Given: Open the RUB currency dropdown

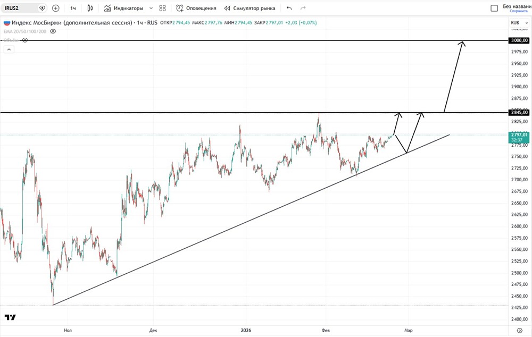Looking at the screenshot, I should coord(519,23).
